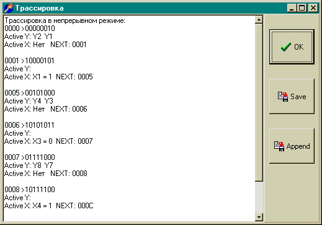The width and height of the screenshot is (322, 225).
Task: Click the line 'Active Y: Y2 Y1'
Action: click(29, 37)
